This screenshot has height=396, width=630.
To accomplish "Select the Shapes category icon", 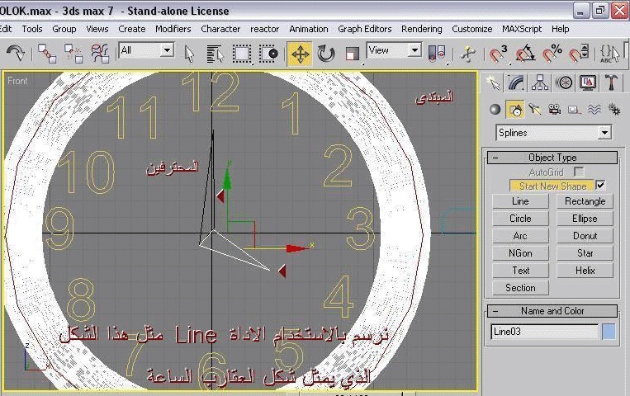I will point(515,109).
